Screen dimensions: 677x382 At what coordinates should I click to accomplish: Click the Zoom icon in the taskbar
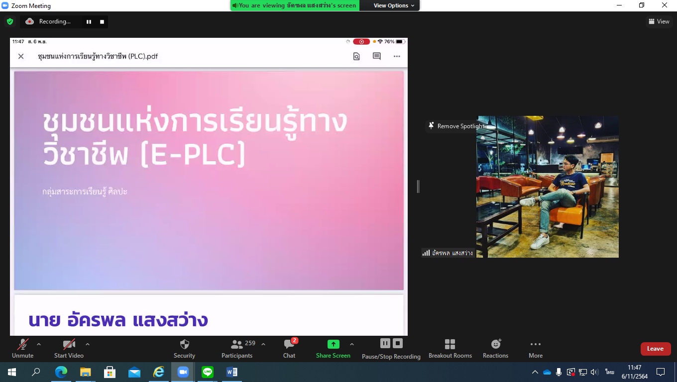click(x=183, y=372)
